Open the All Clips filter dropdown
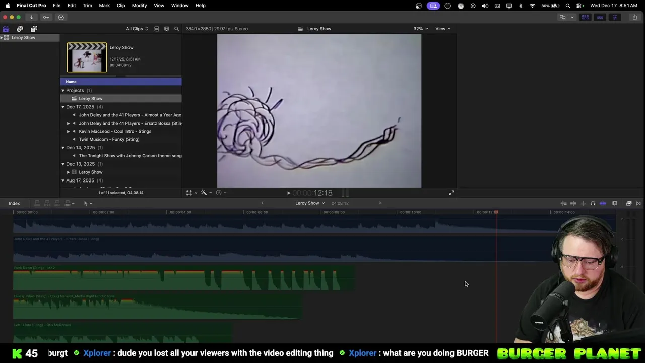This screenshot has width=645, height=363. tap(137, 29)
